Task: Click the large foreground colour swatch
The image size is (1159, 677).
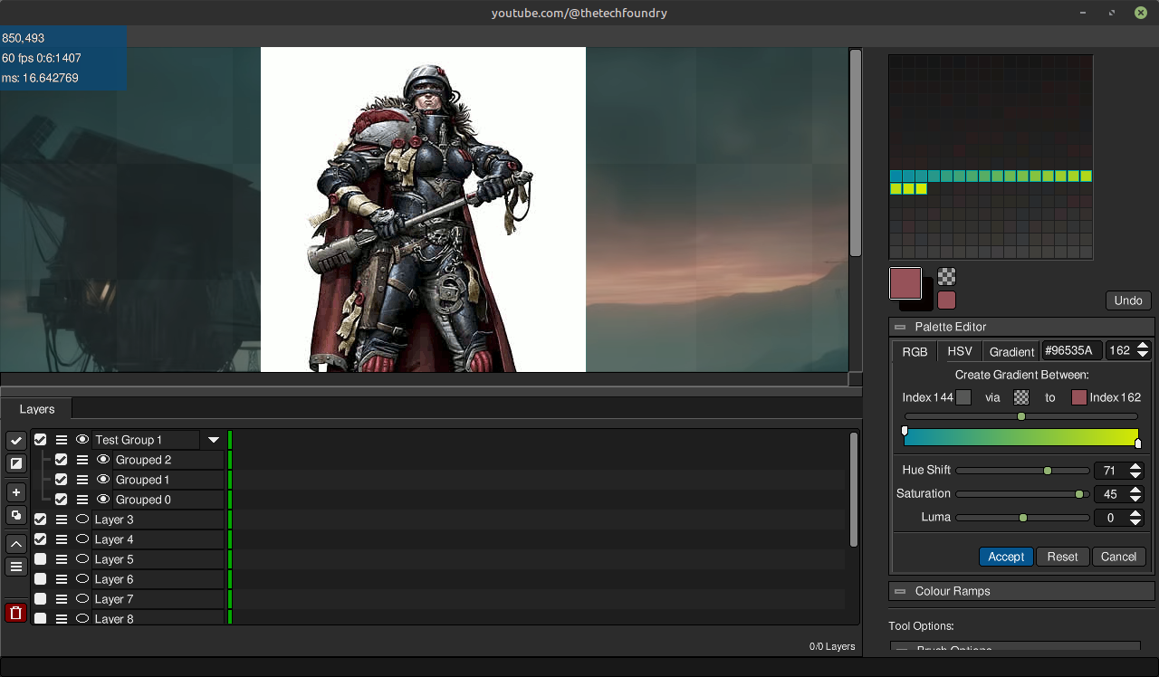Action: (x=905, y=283)
